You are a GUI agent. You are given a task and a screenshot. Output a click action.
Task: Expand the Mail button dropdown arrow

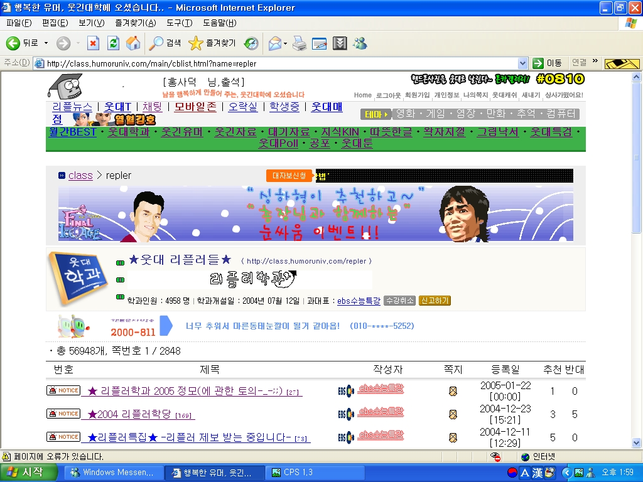click(286, 43)
